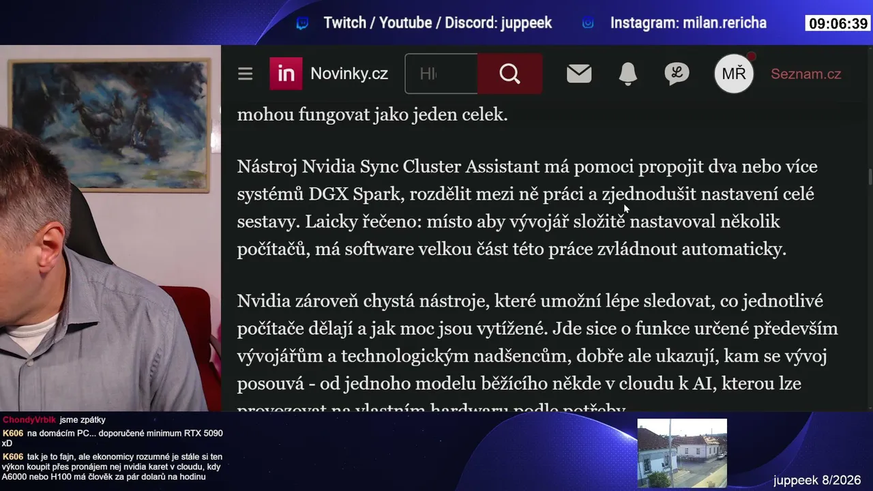Click 'Twitch / Youtube / Discord: juppeek' text

pos(437,23)
